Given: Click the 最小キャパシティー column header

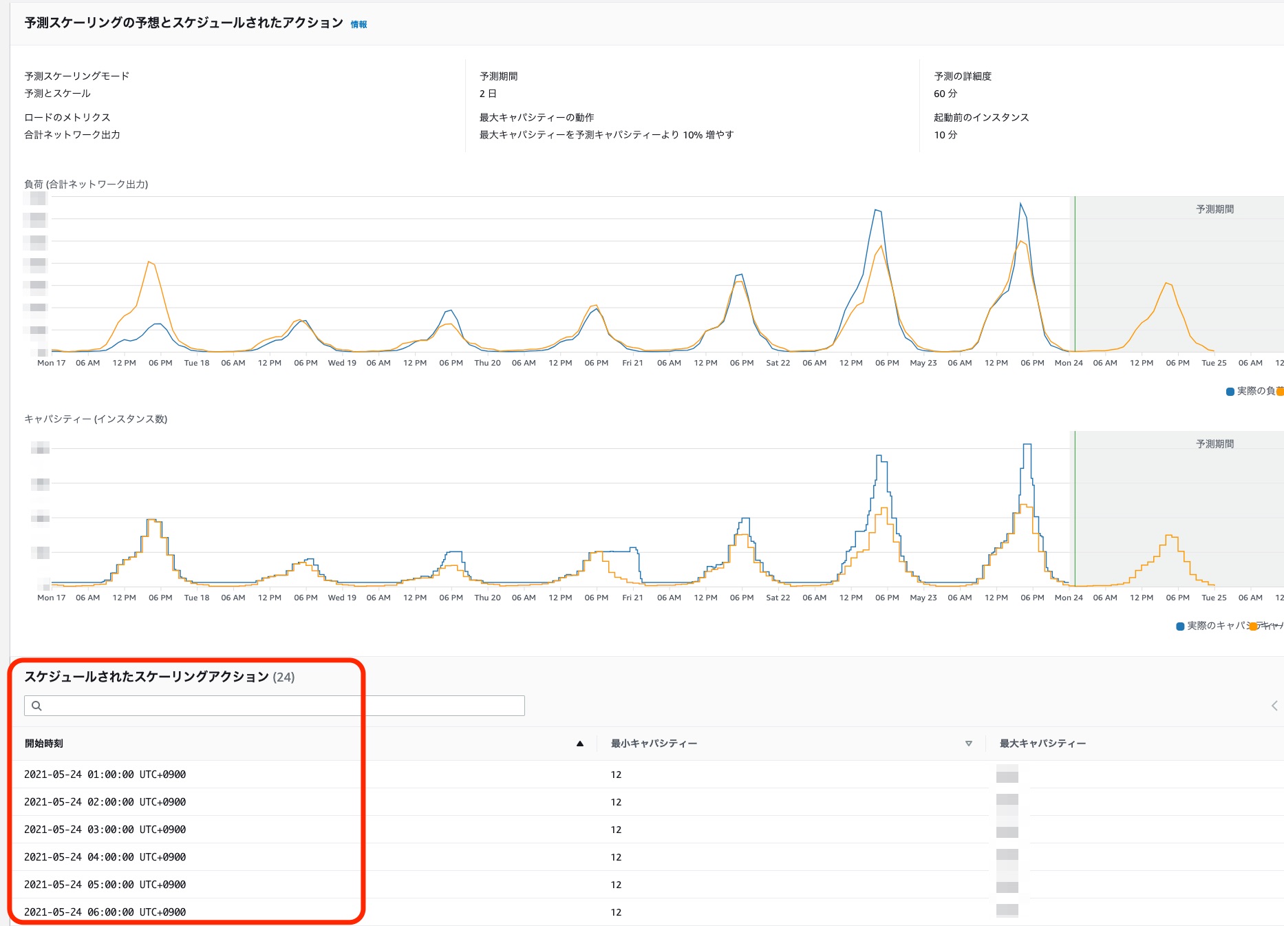Looking at the screenshot, I should coord(654,744).
